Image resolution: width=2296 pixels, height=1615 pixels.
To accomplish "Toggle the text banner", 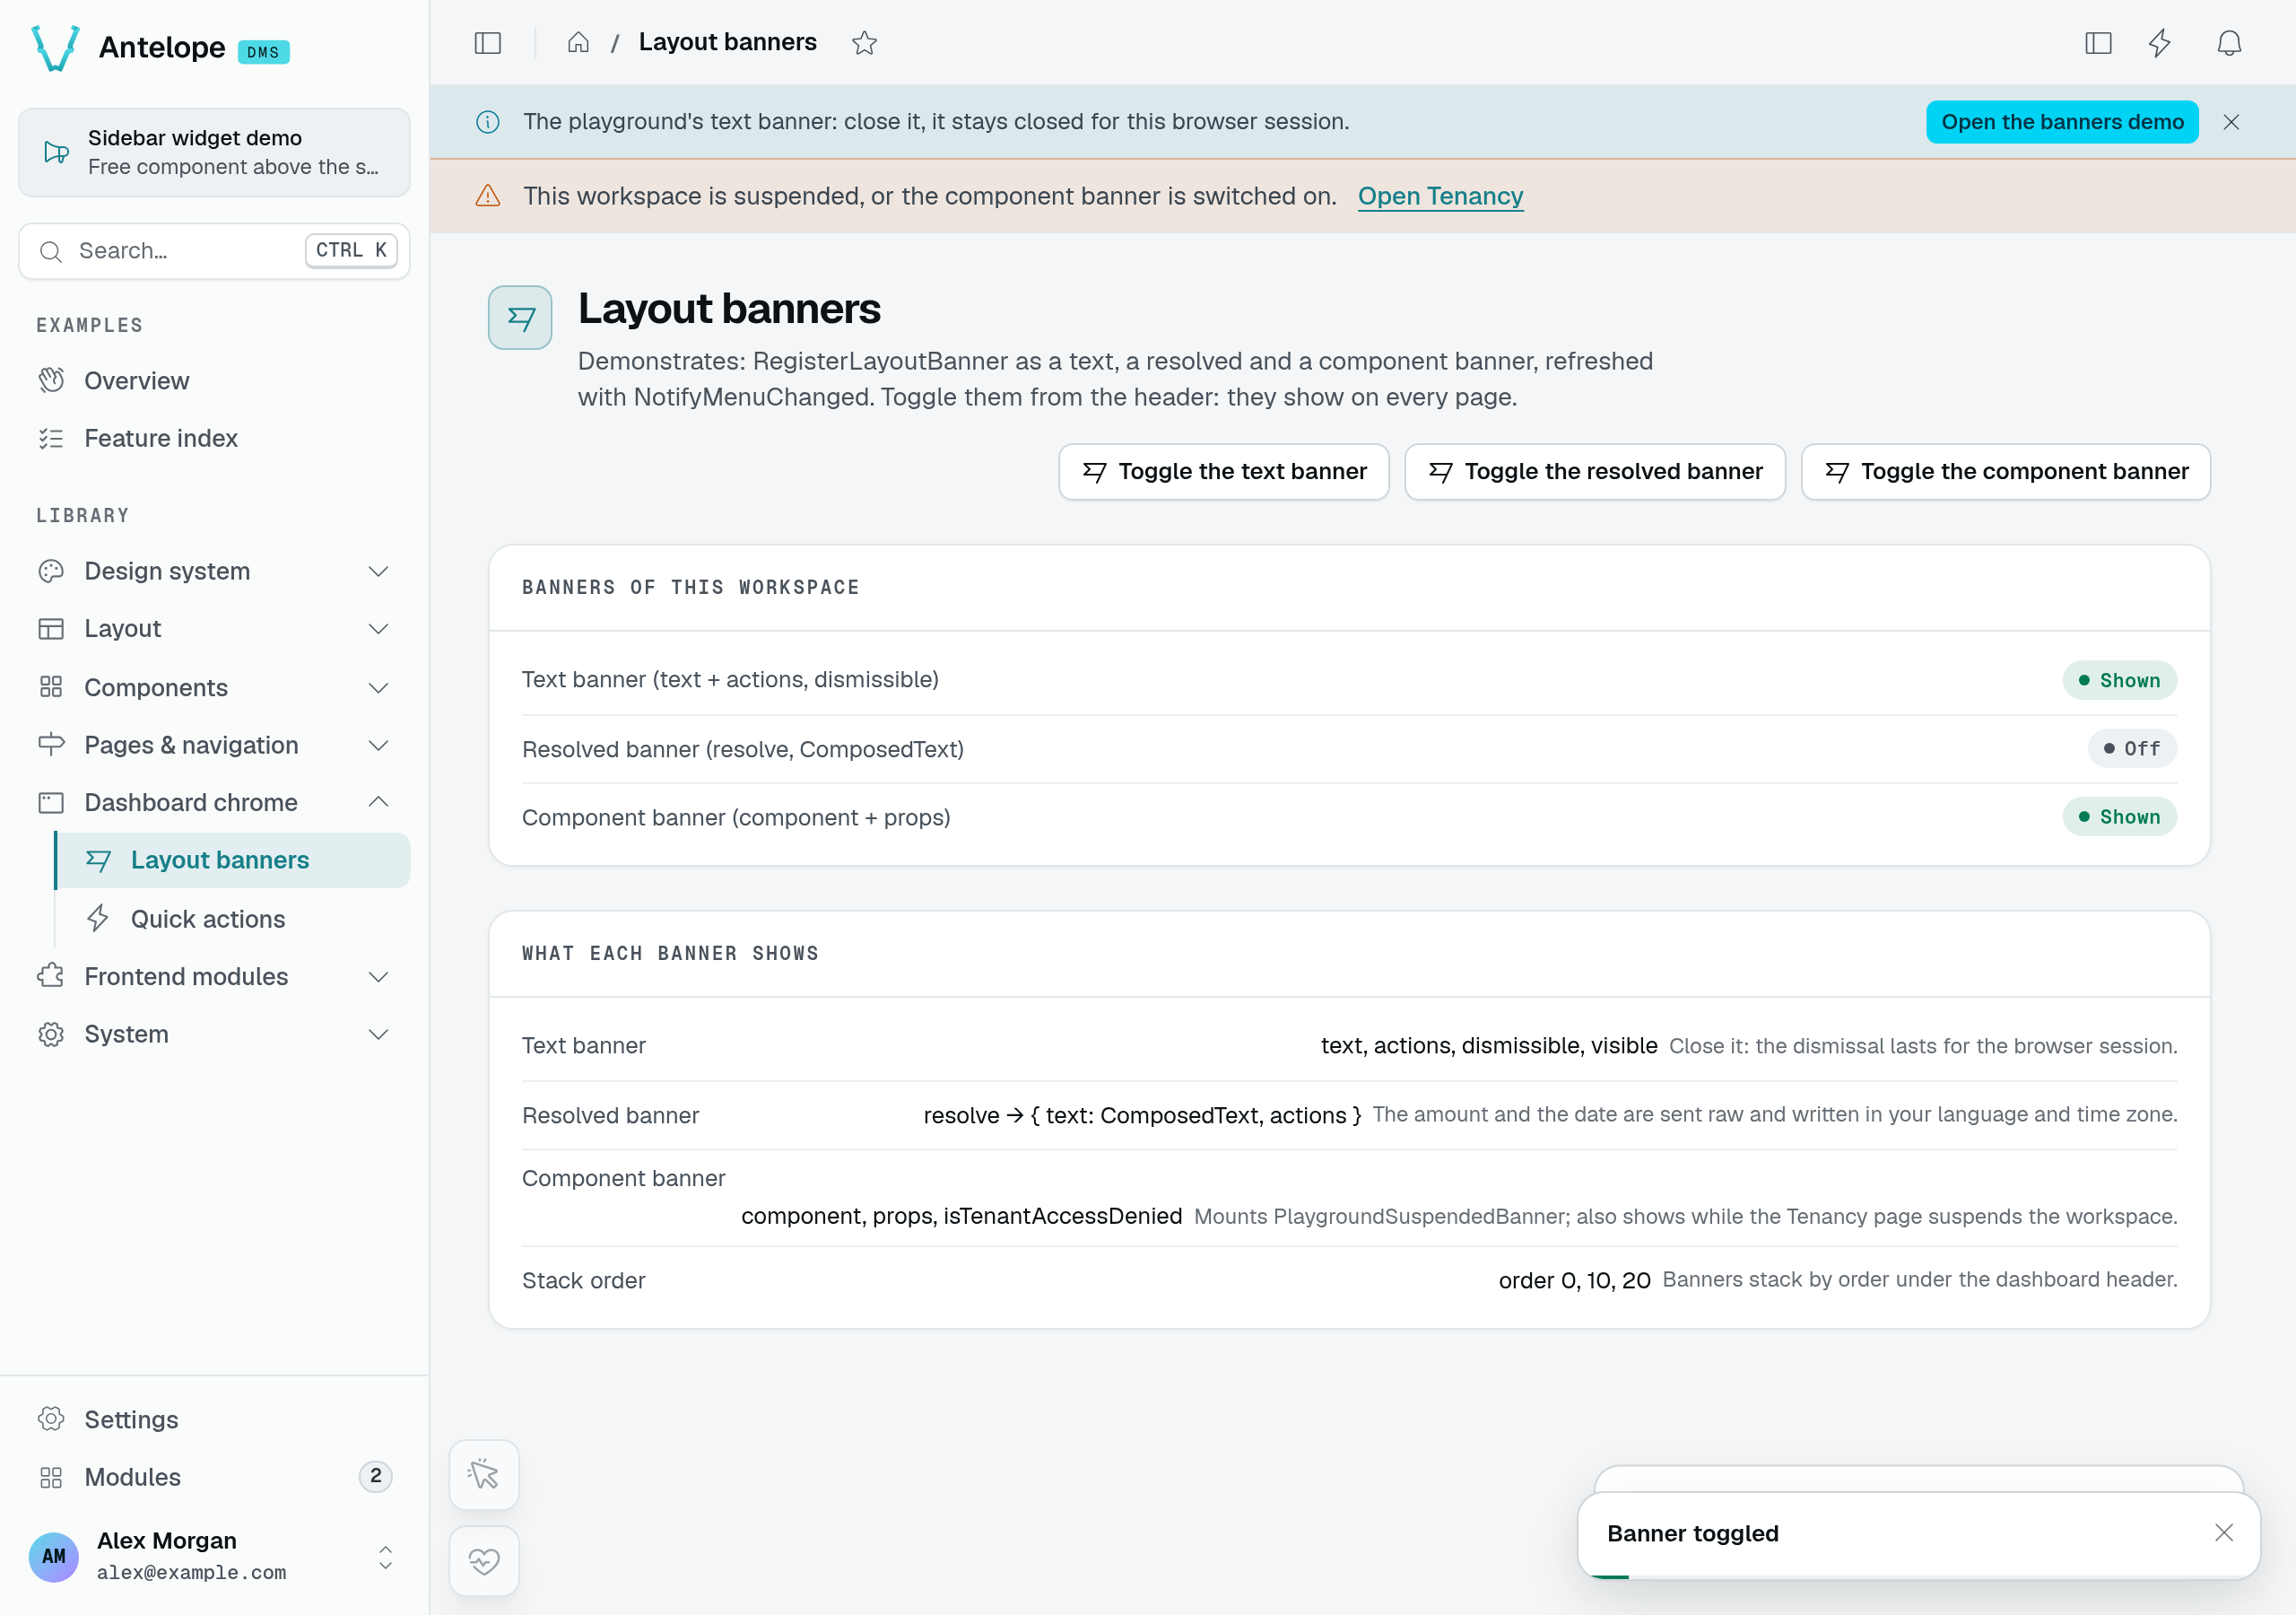I will pyautogui.click(x=1223, y=472).
